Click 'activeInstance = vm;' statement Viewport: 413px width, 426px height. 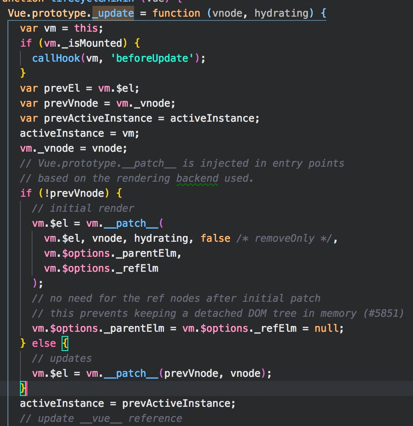(80, 133)
